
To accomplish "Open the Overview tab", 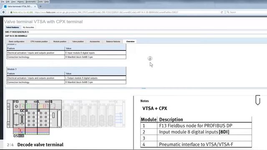I will [x=130, y=42].
